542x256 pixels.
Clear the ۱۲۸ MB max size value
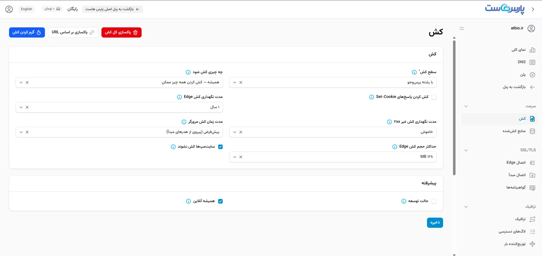click(241, 157)
